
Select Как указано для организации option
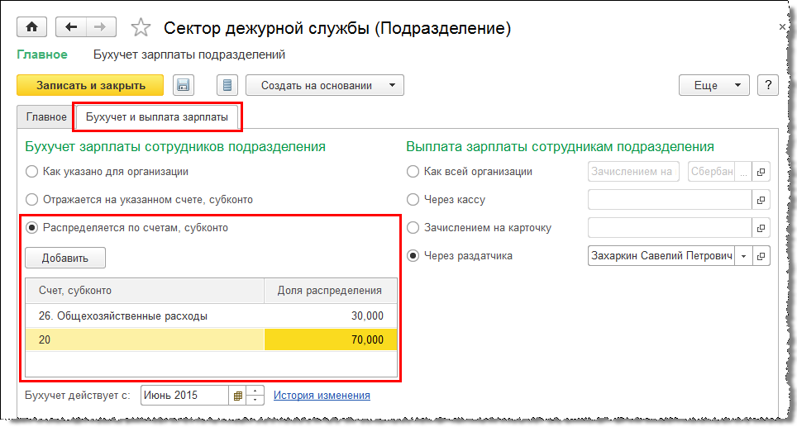[32, 172]
